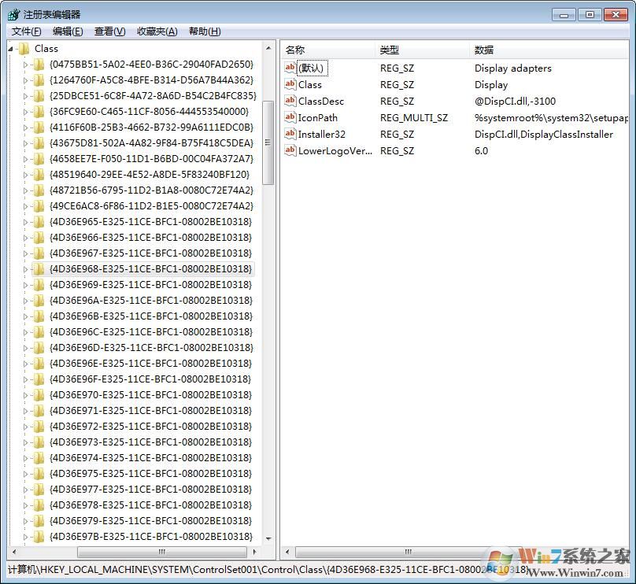Screen dimensions: 636x584
Task: Open the 编辑(E) menu
Action: click(68, 31)
